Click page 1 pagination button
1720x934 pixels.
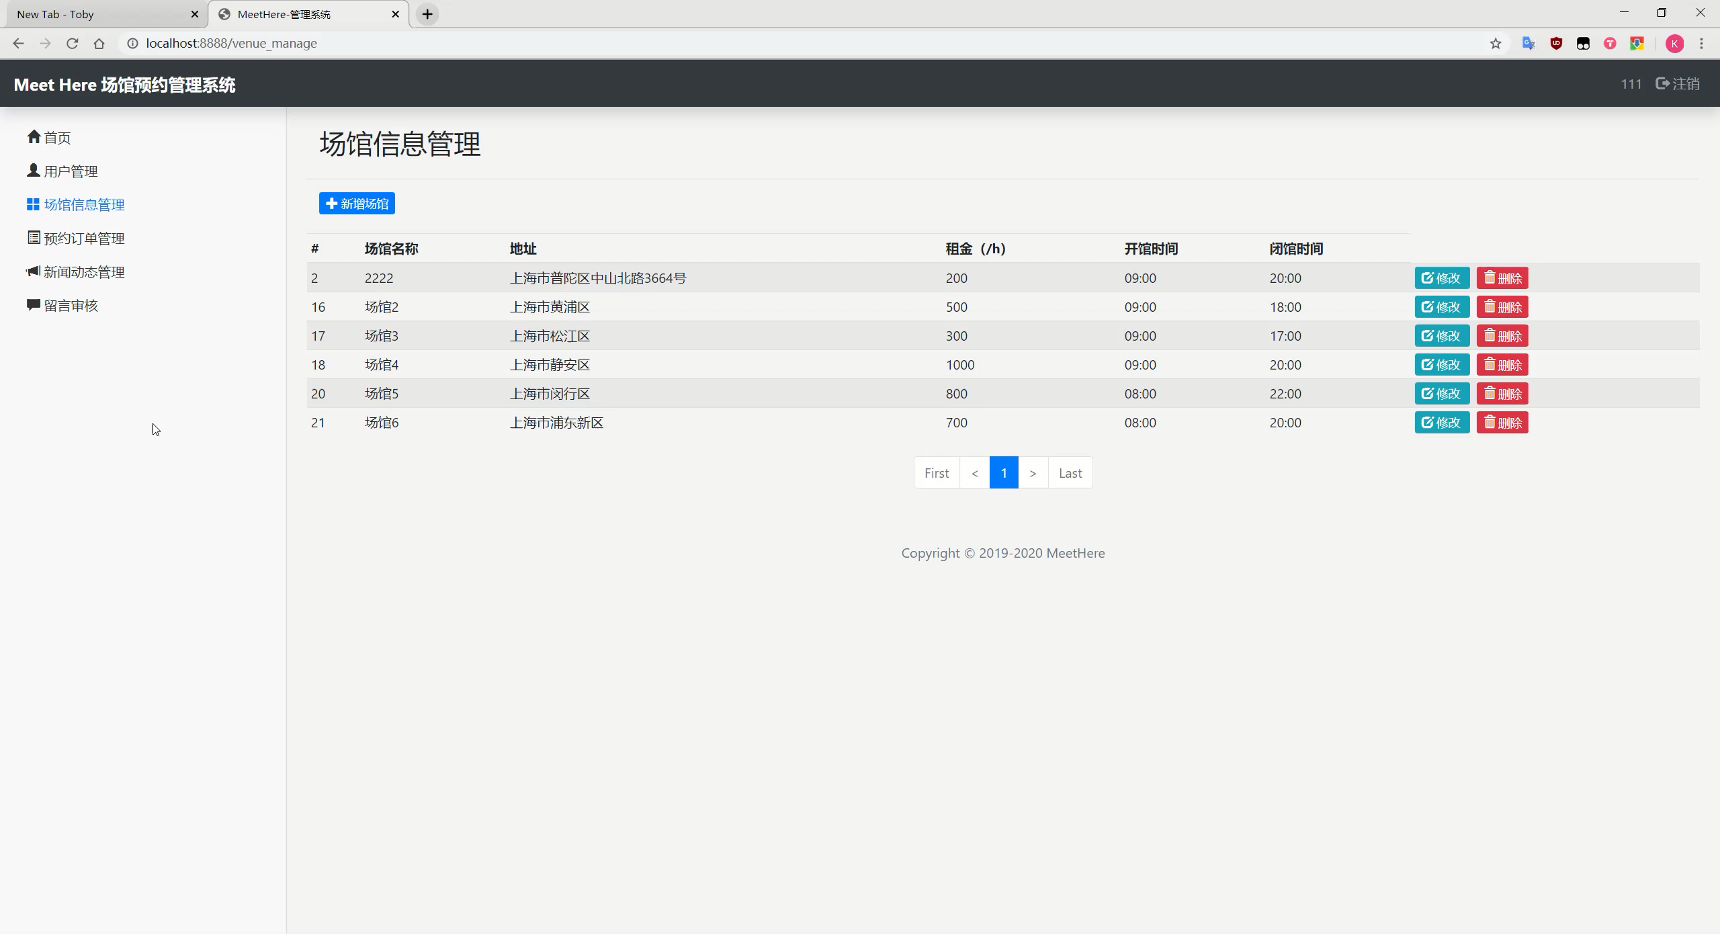pos(1002,473)
